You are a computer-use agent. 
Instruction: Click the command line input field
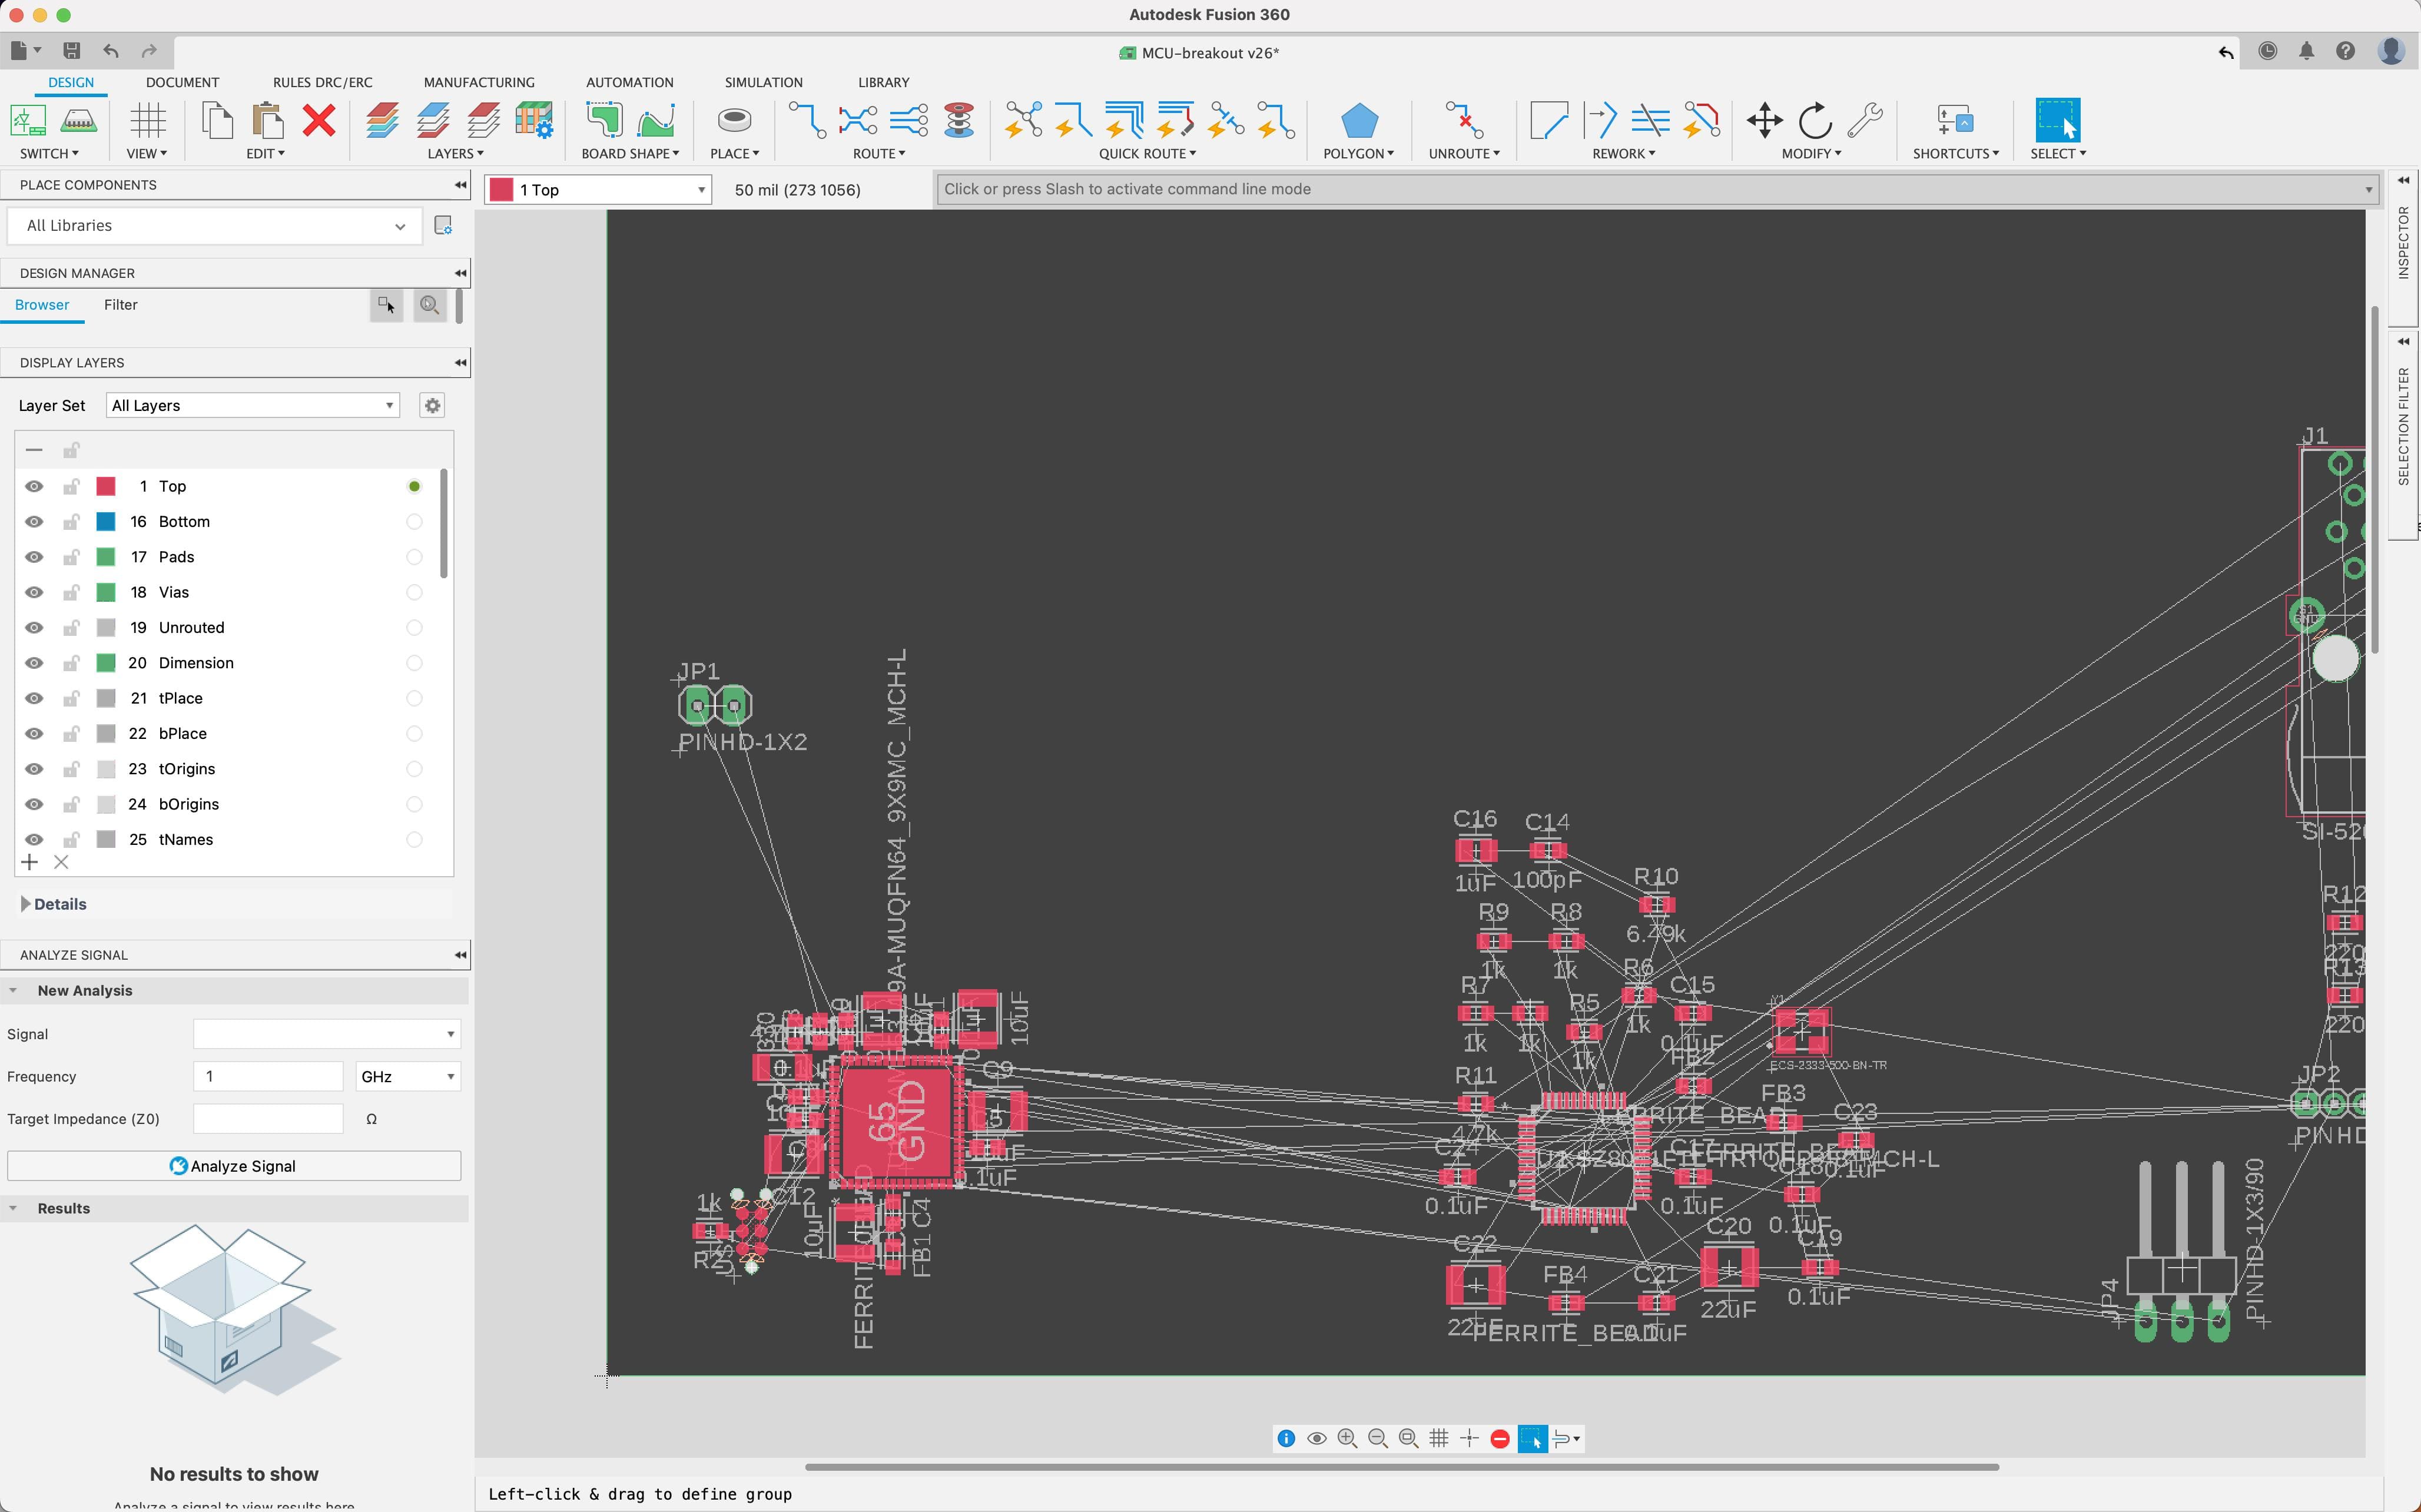point(1657,189)
